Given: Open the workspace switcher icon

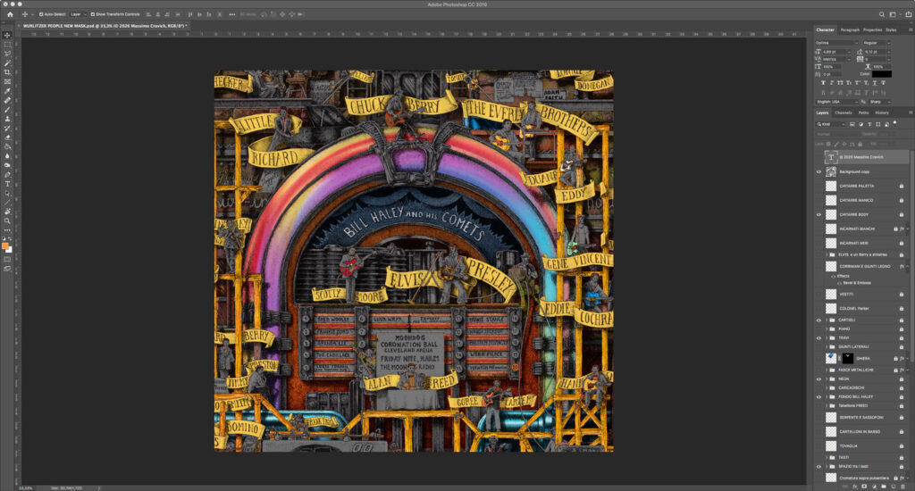Looking at the screenshot, I should coord(893,14).
